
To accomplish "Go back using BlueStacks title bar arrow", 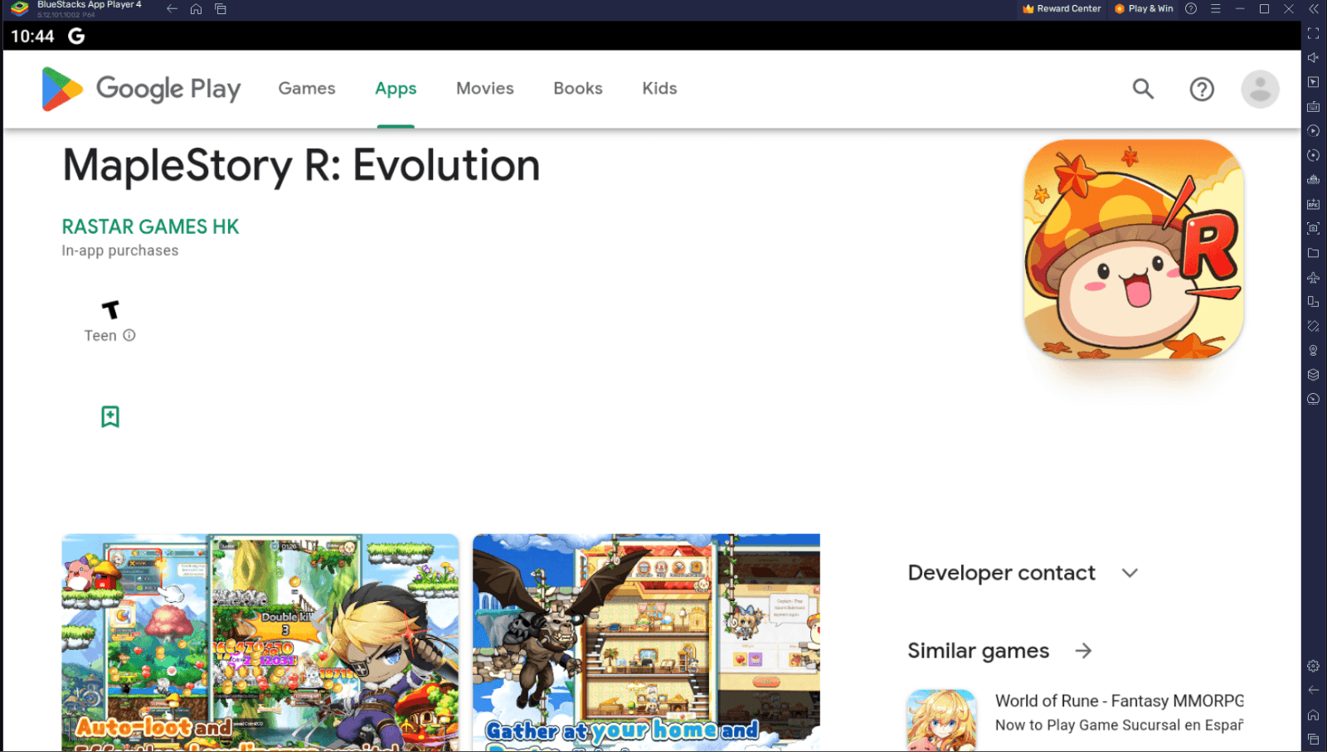I will [x=172, y=9].
